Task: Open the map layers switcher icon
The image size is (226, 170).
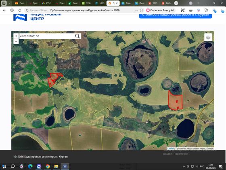Action: click(208, 37)
